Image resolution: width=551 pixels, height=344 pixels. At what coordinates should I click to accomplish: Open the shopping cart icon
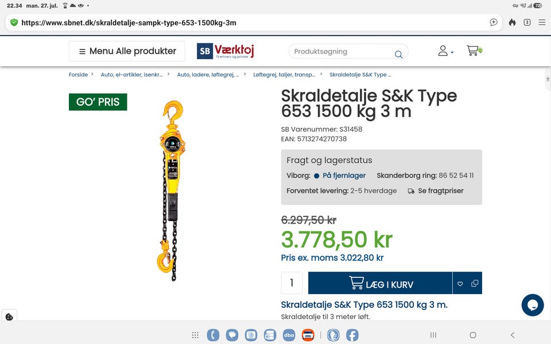point(474,51)
